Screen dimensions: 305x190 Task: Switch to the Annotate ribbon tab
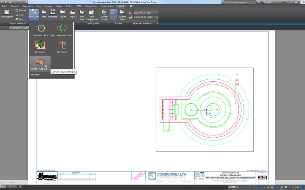point(15,6)
